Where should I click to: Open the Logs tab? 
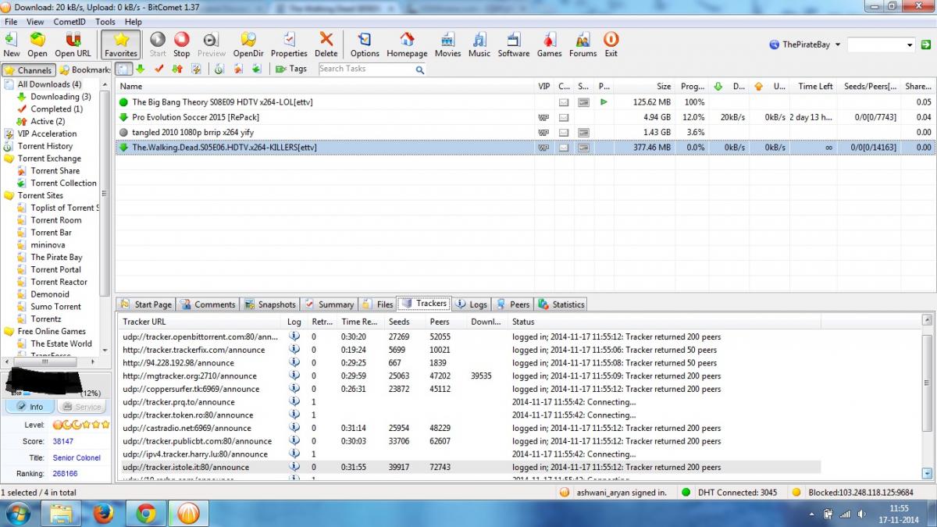(x=472, y=304)
